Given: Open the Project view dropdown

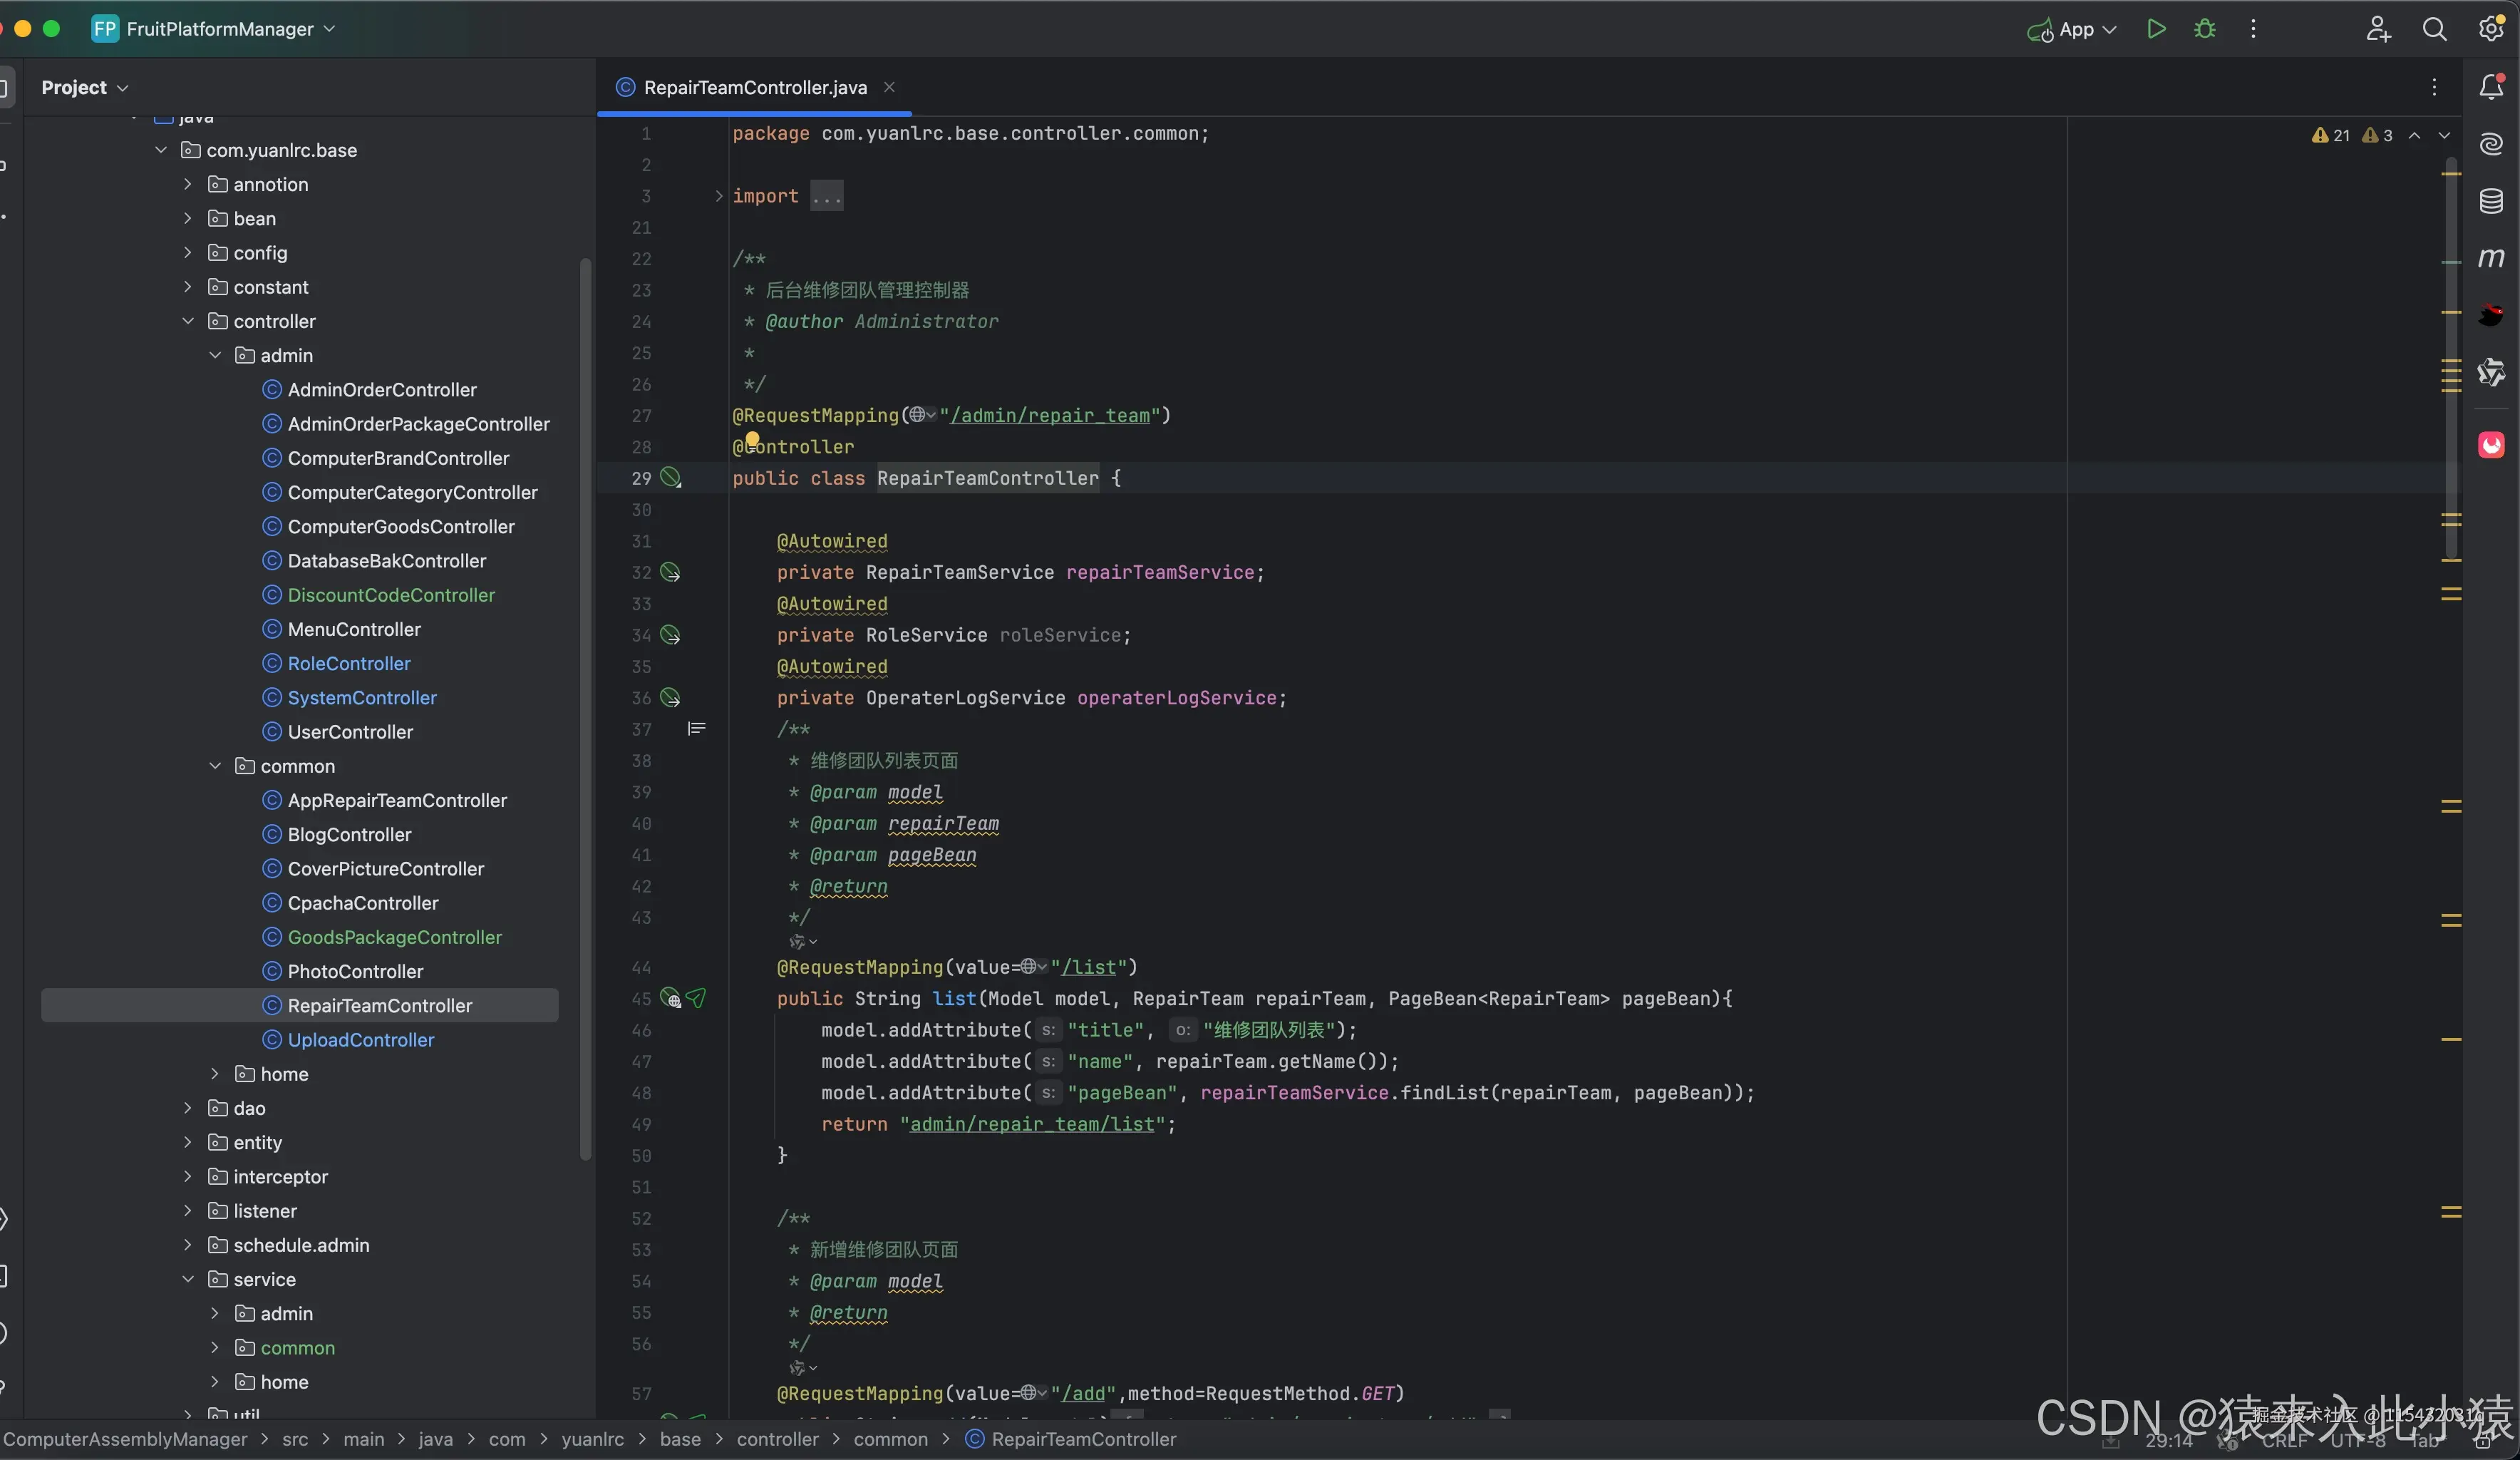Looking at the screenshot, I should pos(85,87).
